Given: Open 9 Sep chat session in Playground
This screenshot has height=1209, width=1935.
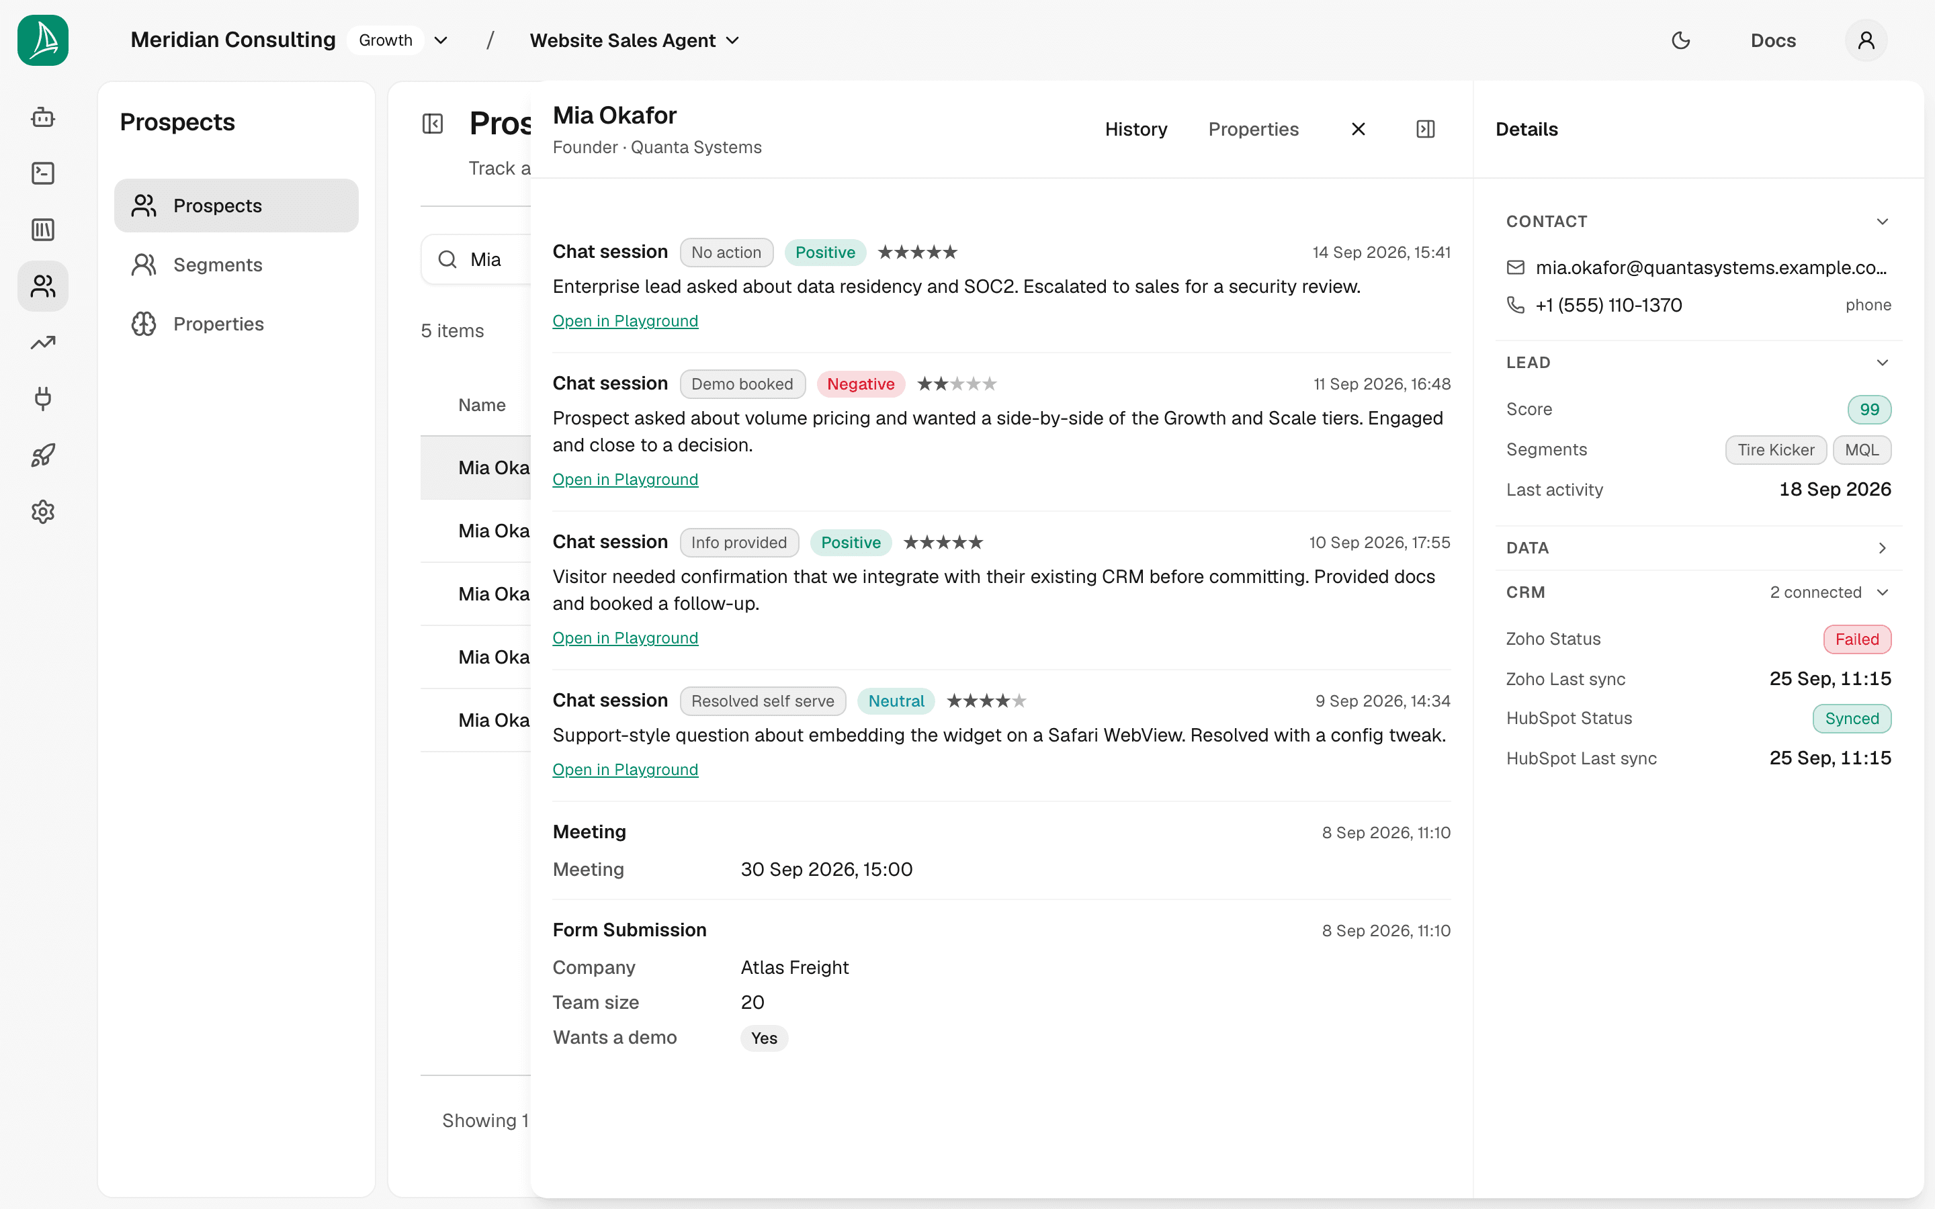Looking at the screenshot, I should pyautogui.click(x=624, y=769).
